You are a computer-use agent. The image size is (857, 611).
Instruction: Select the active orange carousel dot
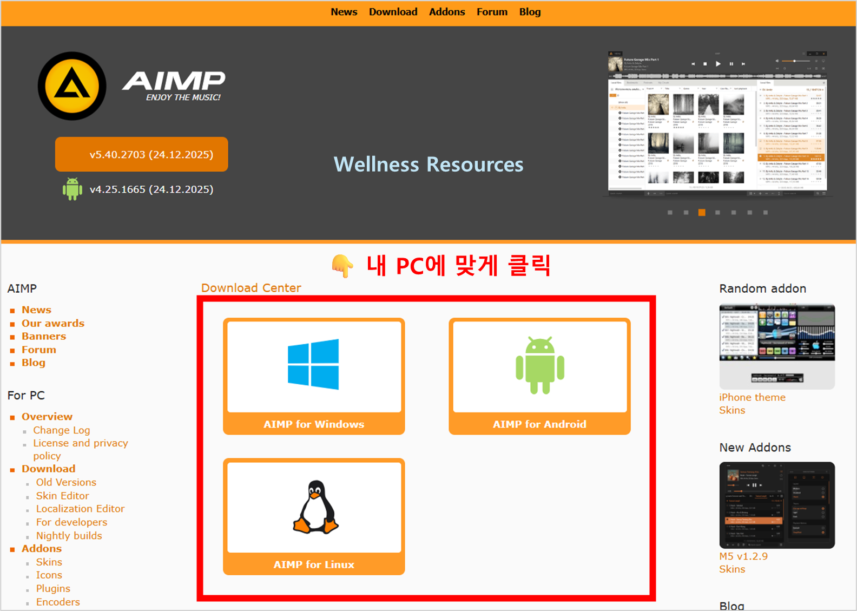click(702, 213)
